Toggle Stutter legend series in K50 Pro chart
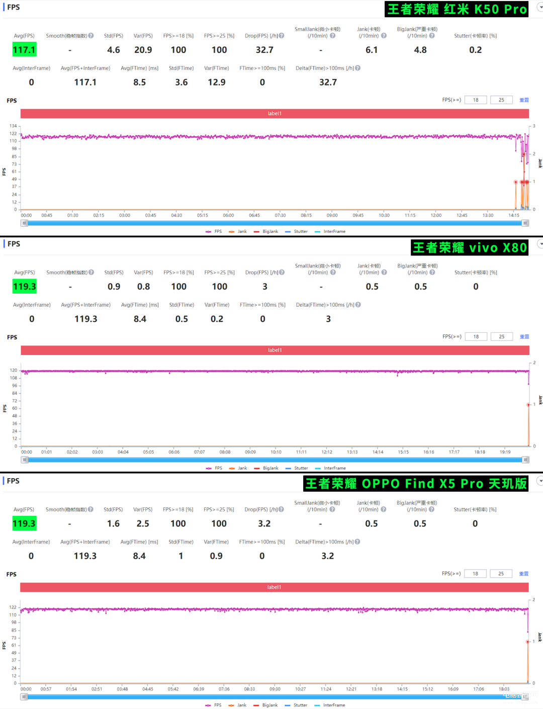Screen dimensions: 543x709 (296, 231)
